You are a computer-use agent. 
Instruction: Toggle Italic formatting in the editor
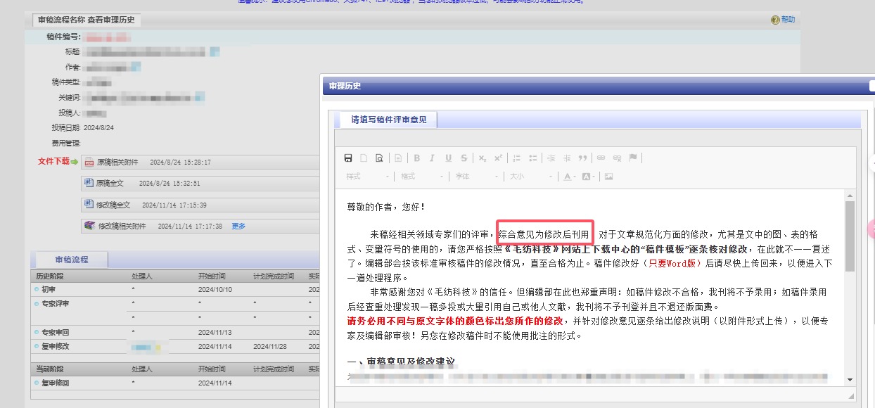click(x=432, y=158)
